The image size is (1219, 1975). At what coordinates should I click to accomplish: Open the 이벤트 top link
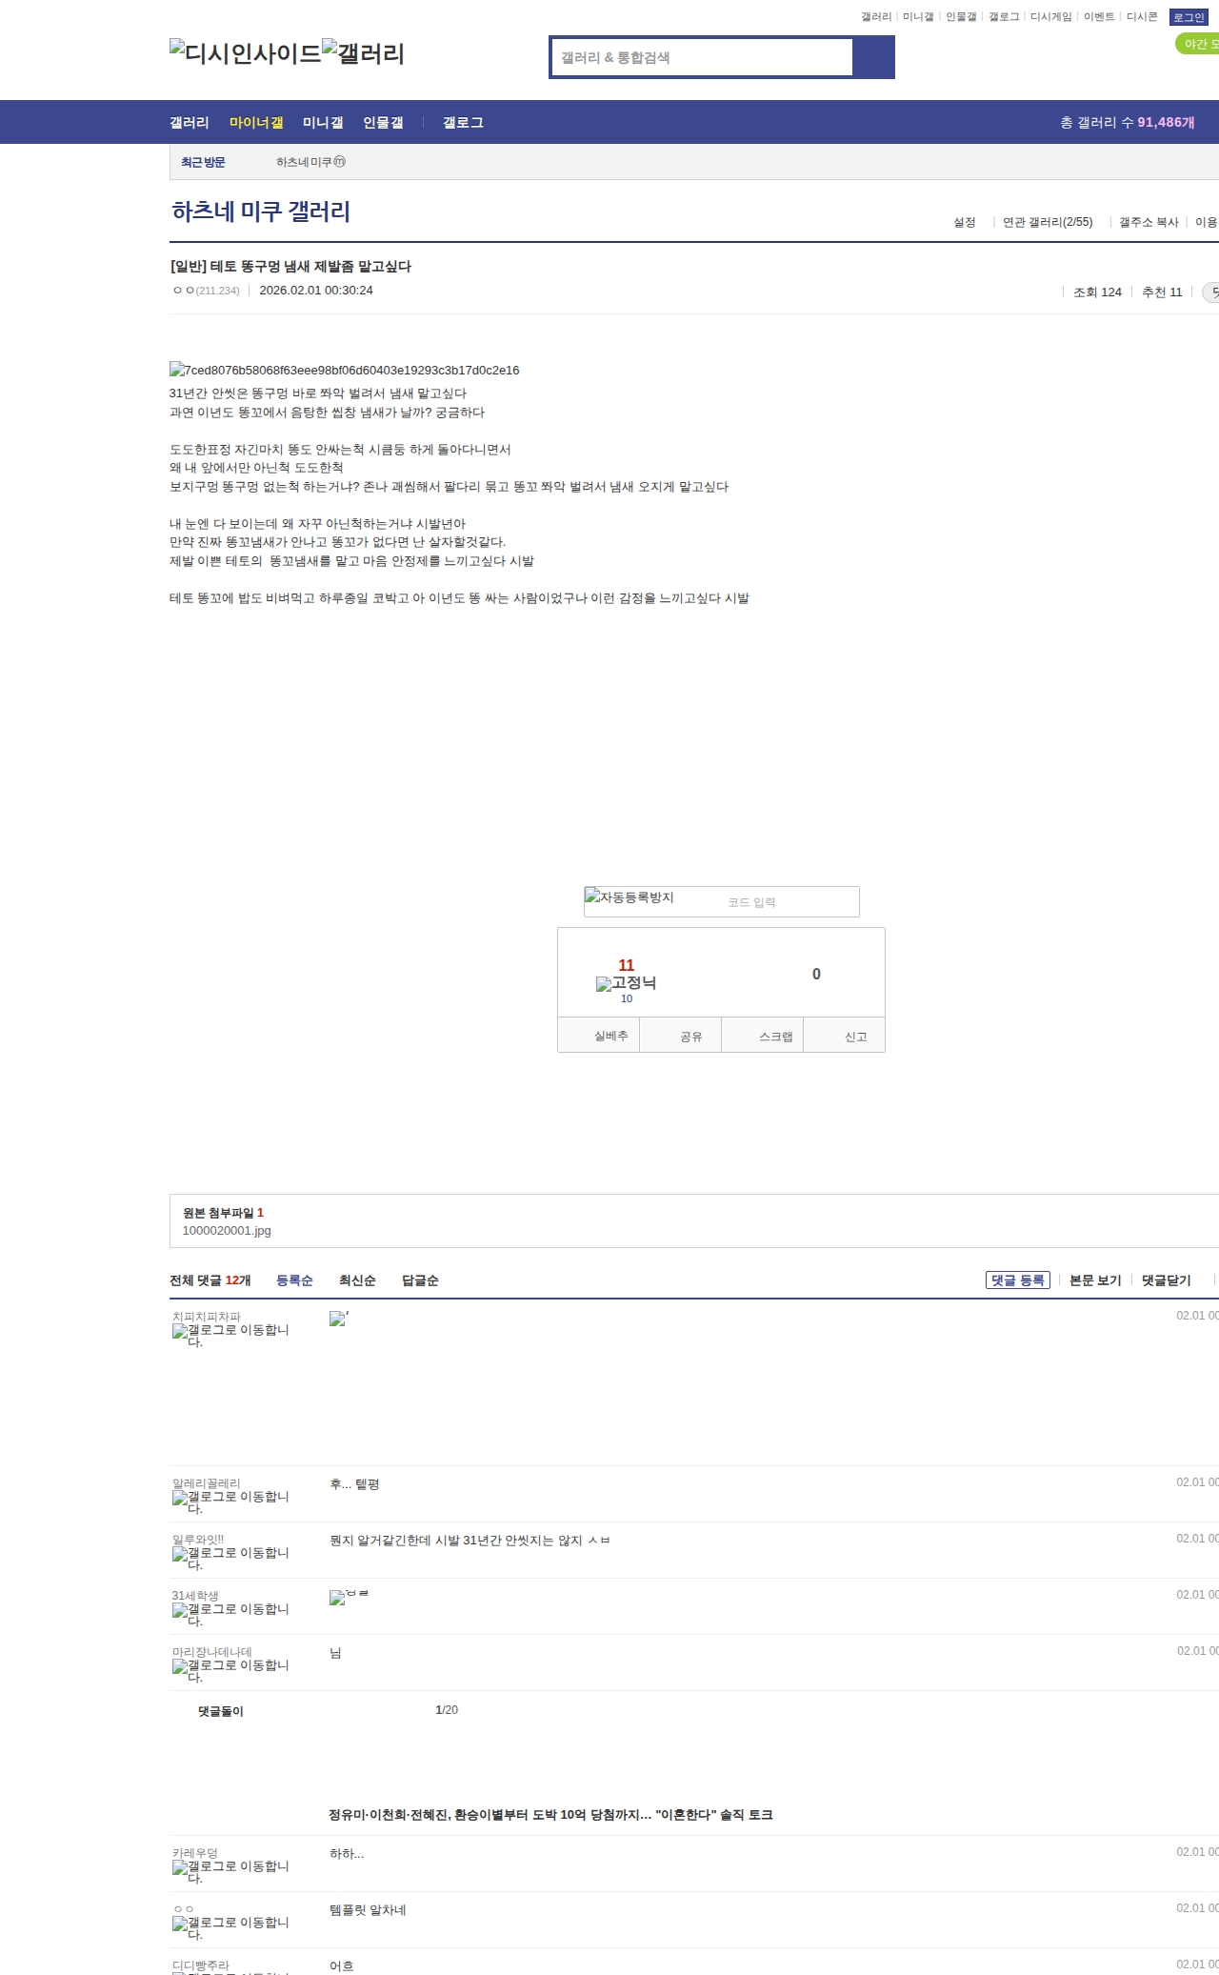[x=1099, y=17]
